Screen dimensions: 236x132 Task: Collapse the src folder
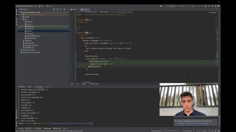pyautogui.click(x=21, y=19)
